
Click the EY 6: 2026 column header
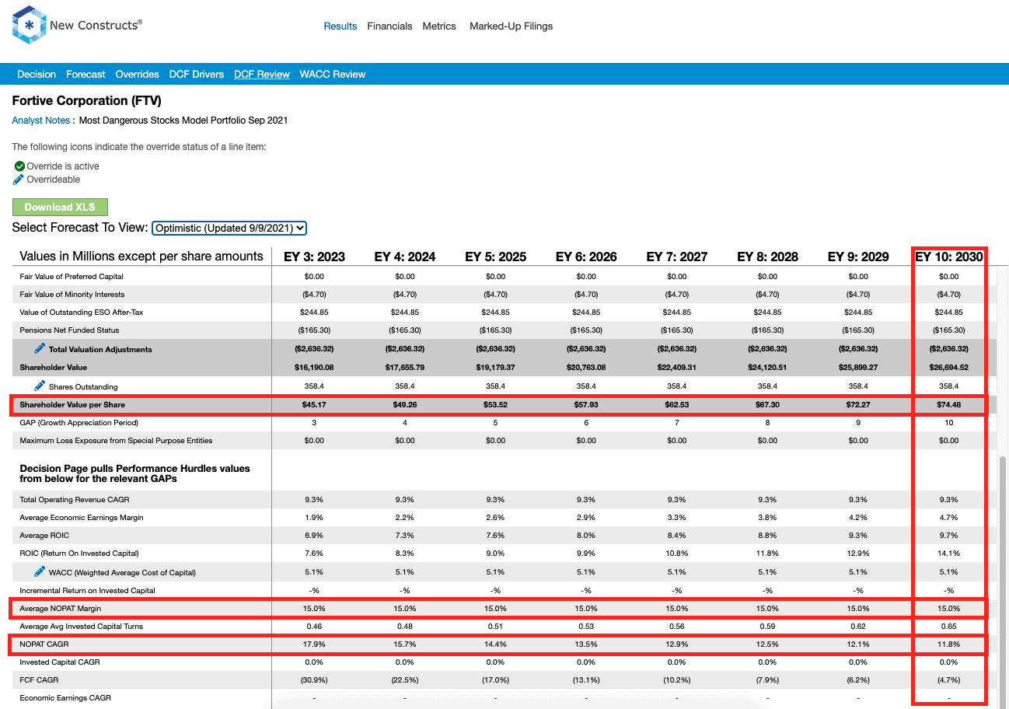click(x=586, y=257)
